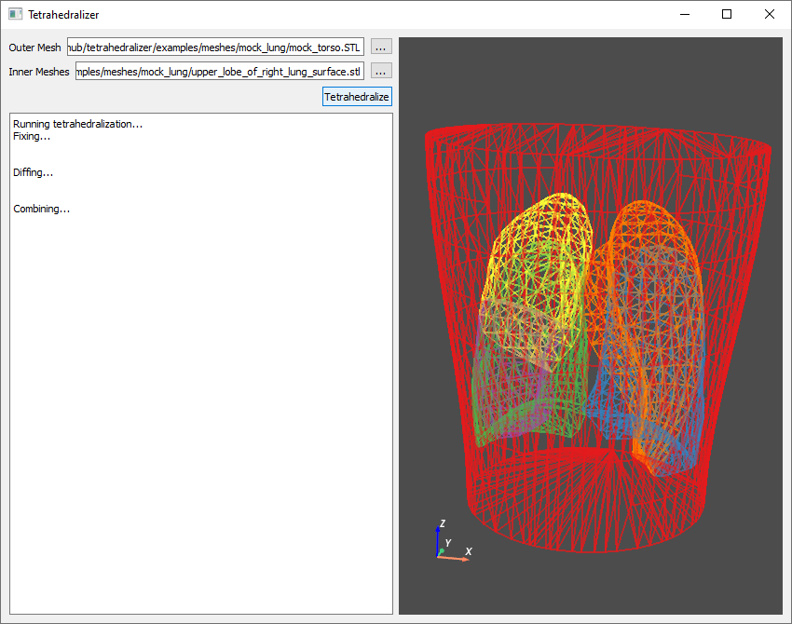Image resolution: width=792 pixels, height=624 pixels.
Task: Click the Tetrahedralize button
Action: click(357, 97)
